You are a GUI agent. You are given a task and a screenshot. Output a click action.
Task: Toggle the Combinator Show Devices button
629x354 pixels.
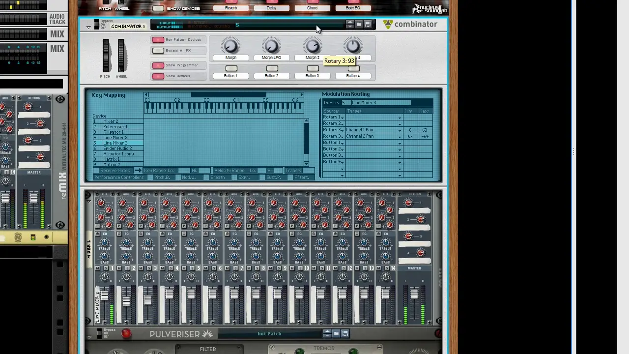(x=158, y=76)
